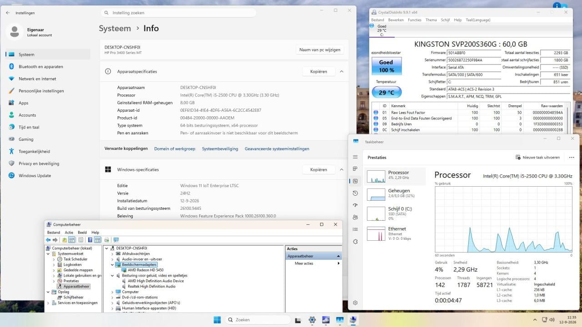Click Kopiëren button for Apparaatspecificaties
Viewport: 582px width, 327px height.
pyautogui.click(x=318, y=71)
